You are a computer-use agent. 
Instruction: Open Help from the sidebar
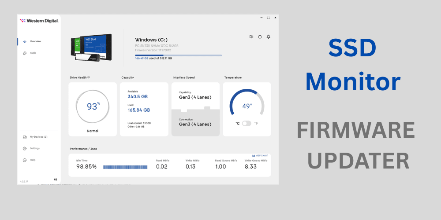point(33,160)
